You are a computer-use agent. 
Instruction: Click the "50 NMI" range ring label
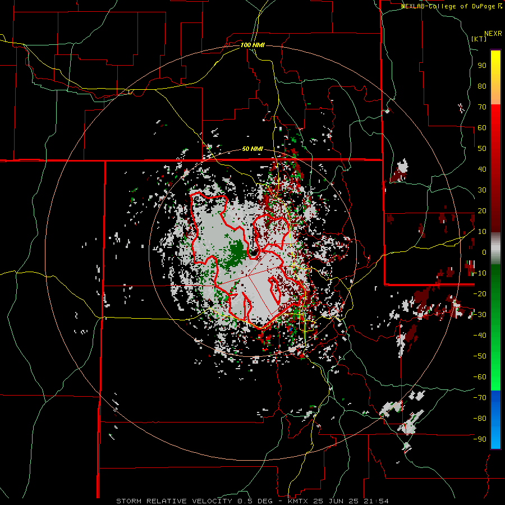(x=252, y=149)
